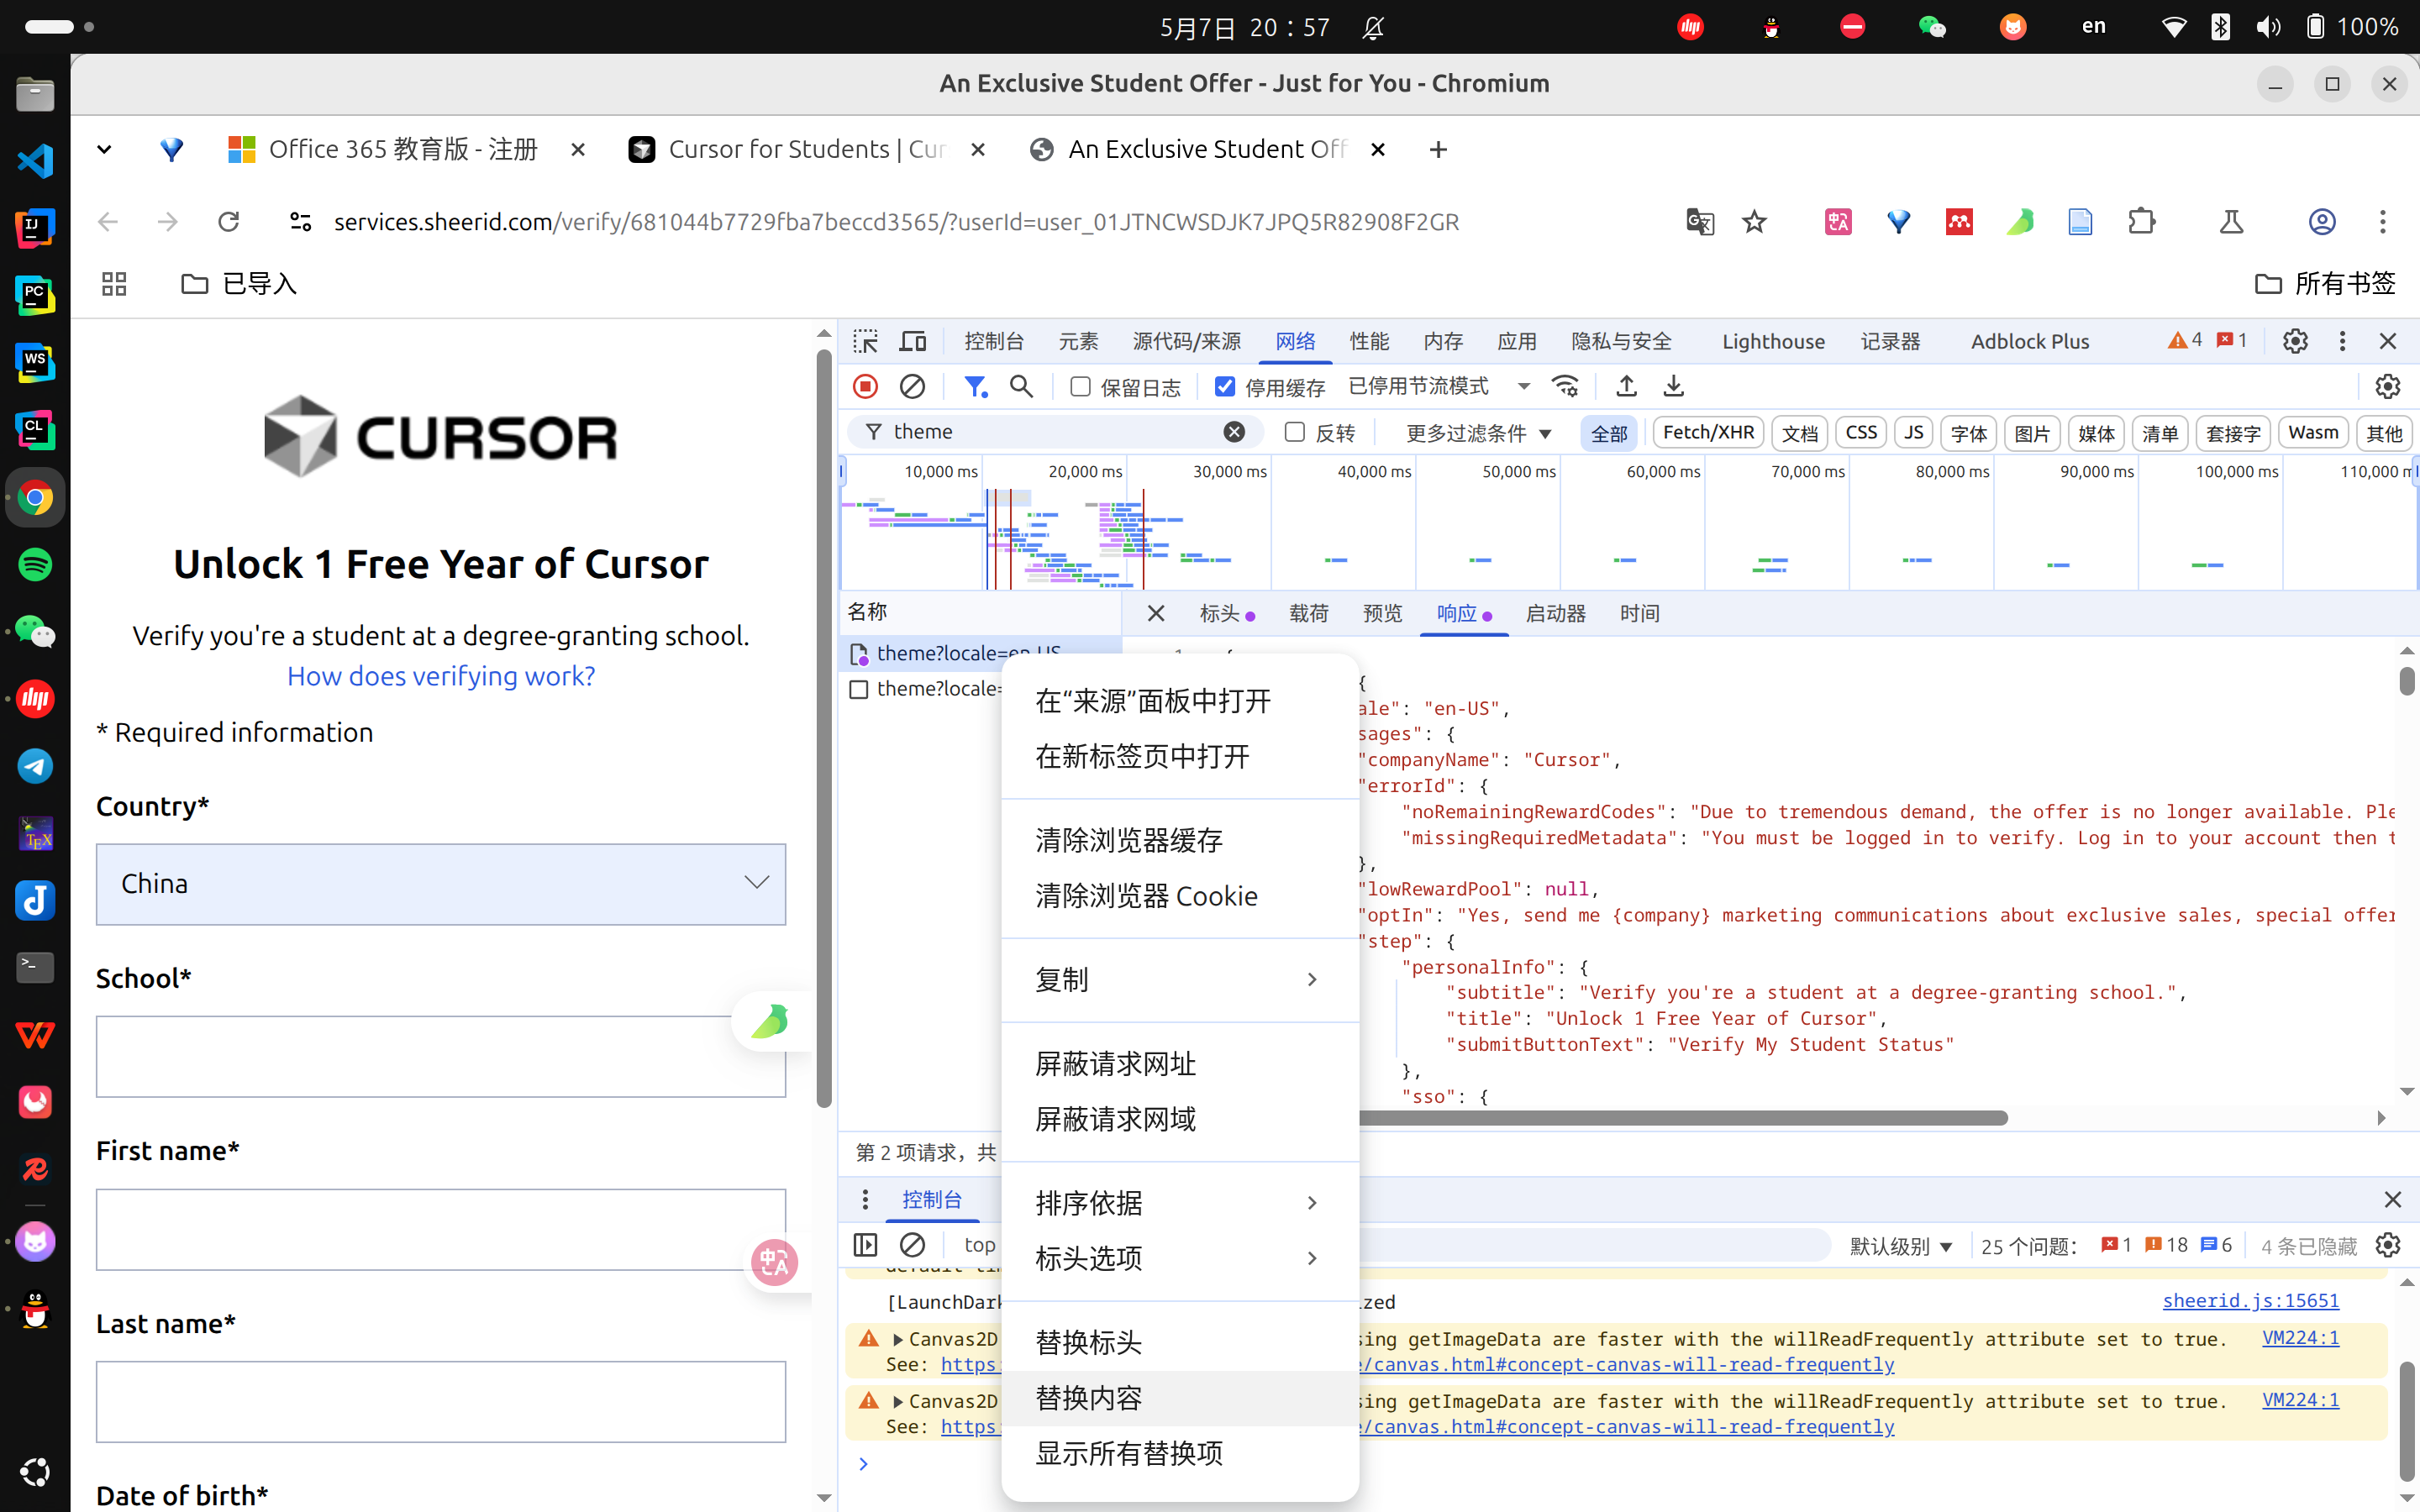Image resolution: width=2420 pixels, height=1512 pixels.
Task: Clear the theme filter text
Action: [x=1234, y=431]
